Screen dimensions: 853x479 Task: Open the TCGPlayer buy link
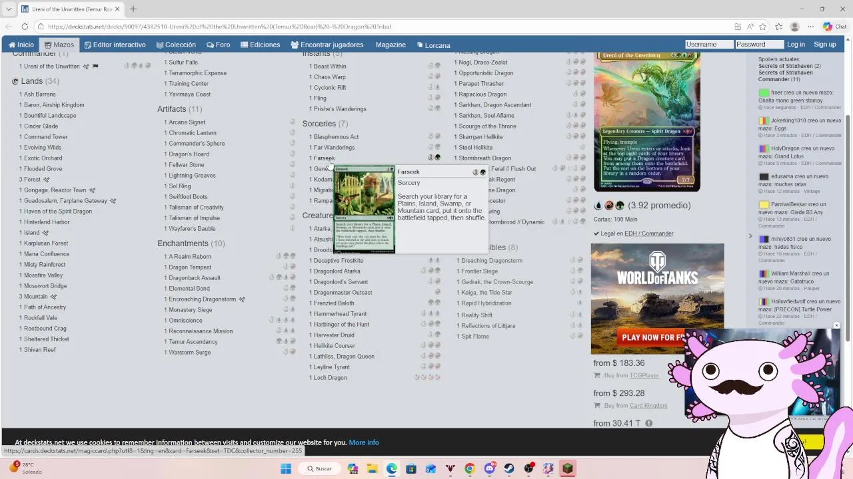[644, 376]
